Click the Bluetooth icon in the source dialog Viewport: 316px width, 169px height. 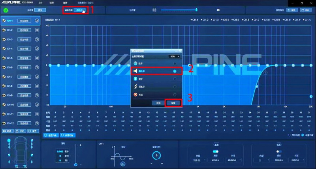135,79
